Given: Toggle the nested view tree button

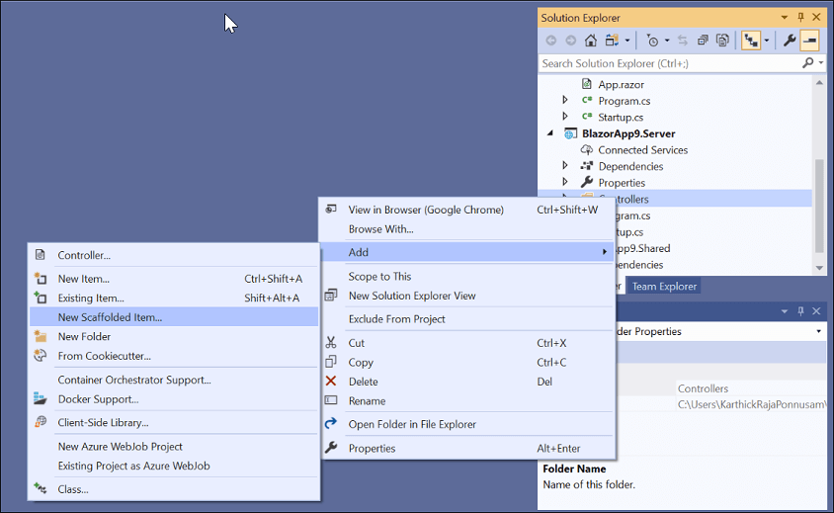Looking at the screenshot, I should point(751,41).
